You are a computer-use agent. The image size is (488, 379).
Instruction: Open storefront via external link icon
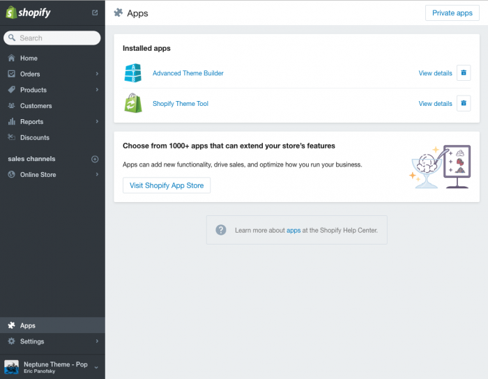pyautogui.click(x=95, y=13)
